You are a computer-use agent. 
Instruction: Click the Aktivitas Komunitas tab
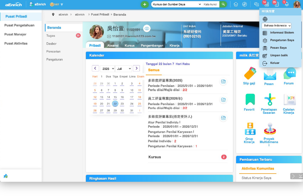click(258, 168)
